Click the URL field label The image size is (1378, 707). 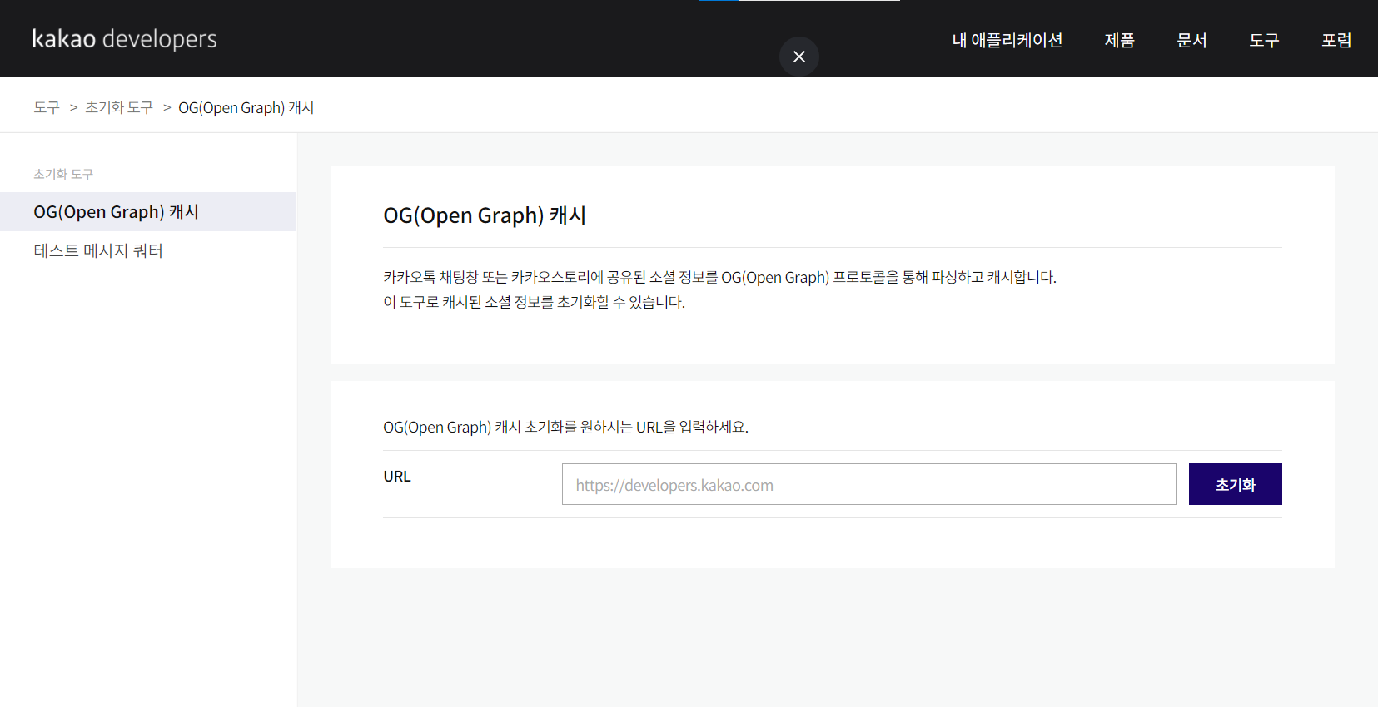coord(397,477)
